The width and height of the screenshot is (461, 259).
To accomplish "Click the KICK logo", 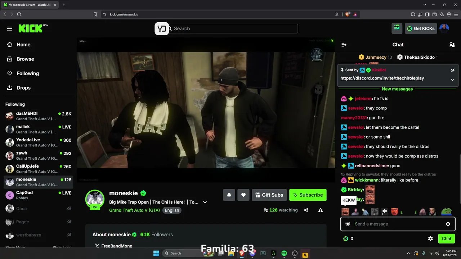I will point(33,28).
